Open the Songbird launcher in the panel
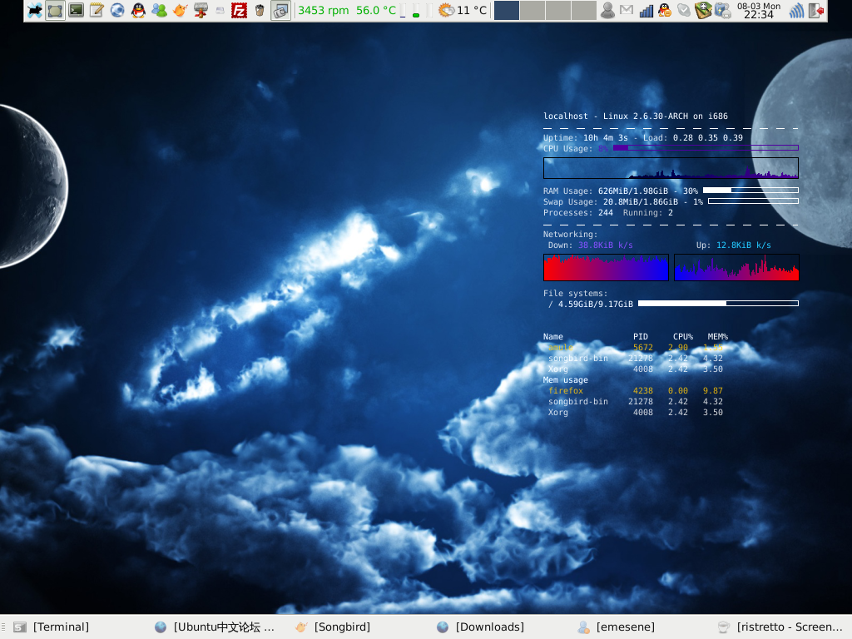This screenshot has height=639, width=852. point(180,10)
